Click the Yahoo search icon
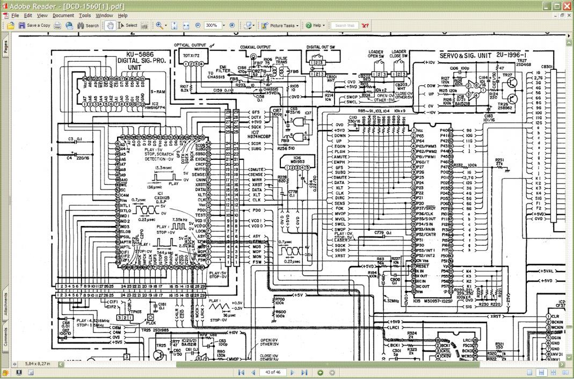 pos(365,26)
